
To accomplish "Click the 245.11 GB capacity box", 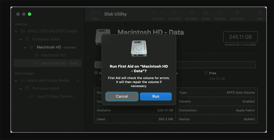I will click(x=240, y=37).
